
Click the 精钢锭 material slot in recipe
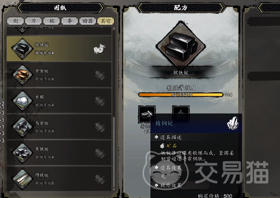coord(147,114)
